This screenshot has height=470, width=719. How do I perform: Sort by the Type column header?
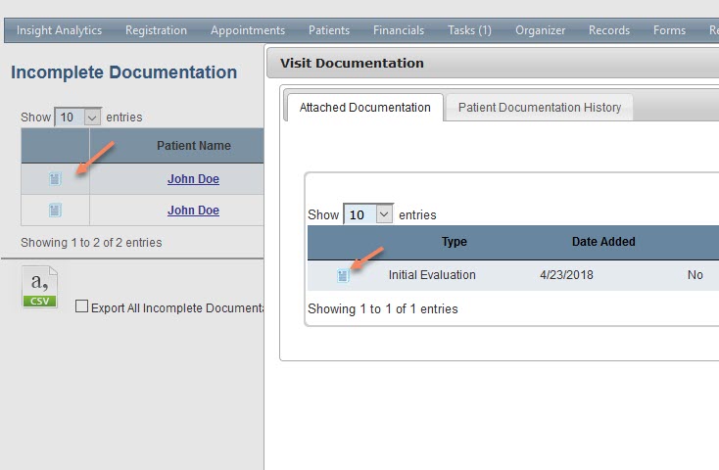pyautogui.click(x=454, y=242)
